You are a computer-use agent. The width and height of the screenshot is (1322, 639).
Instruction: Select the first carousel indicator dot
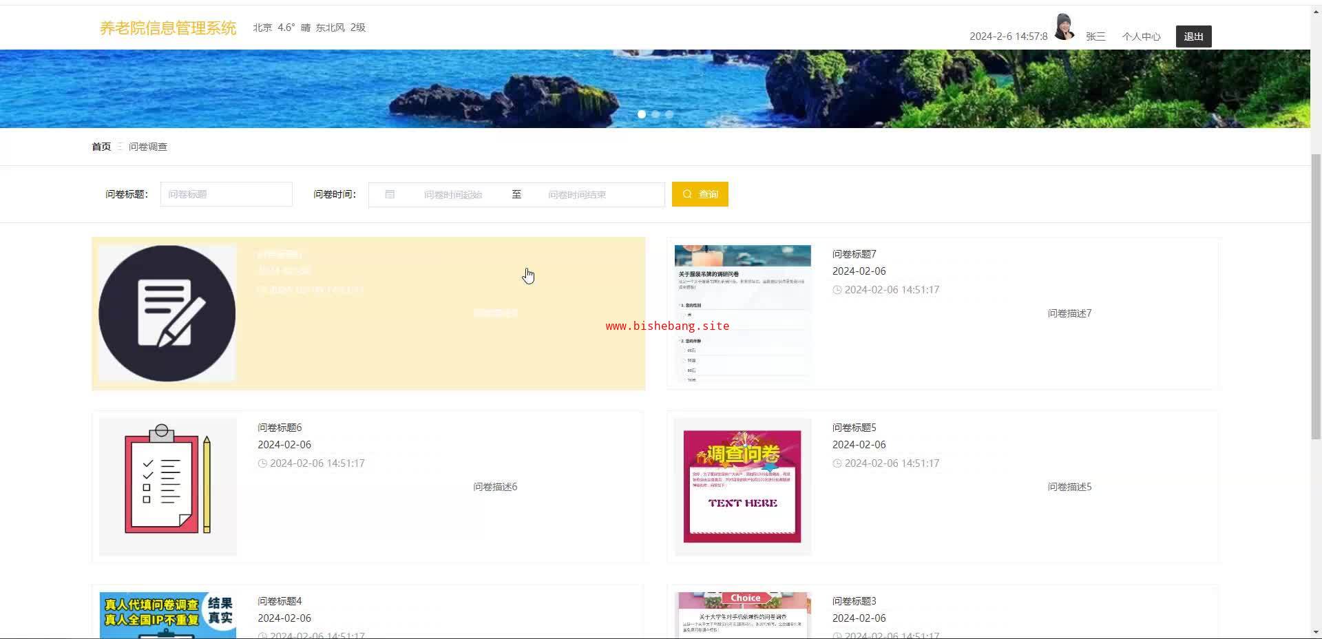pos(642,114)
